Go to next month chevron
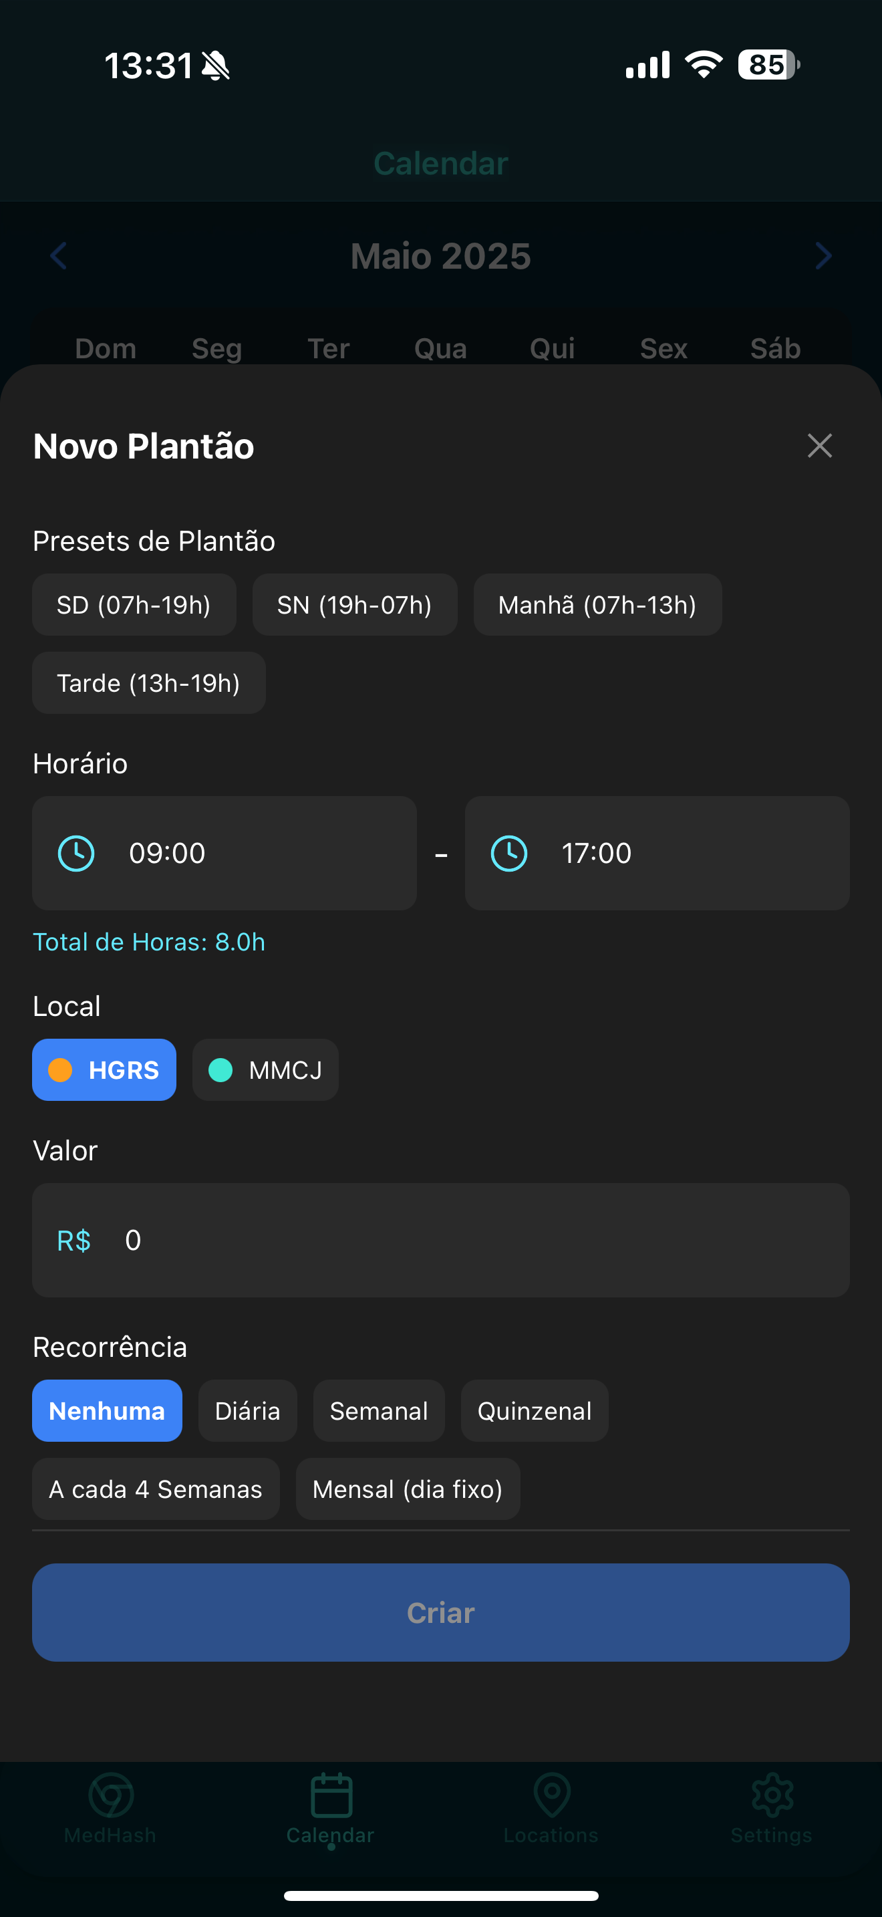 pyautogui.click(x=823, y=256)
